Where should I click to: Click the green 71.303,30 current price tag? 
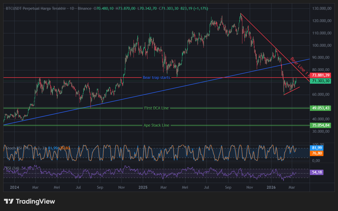click(x=320, y=81)
